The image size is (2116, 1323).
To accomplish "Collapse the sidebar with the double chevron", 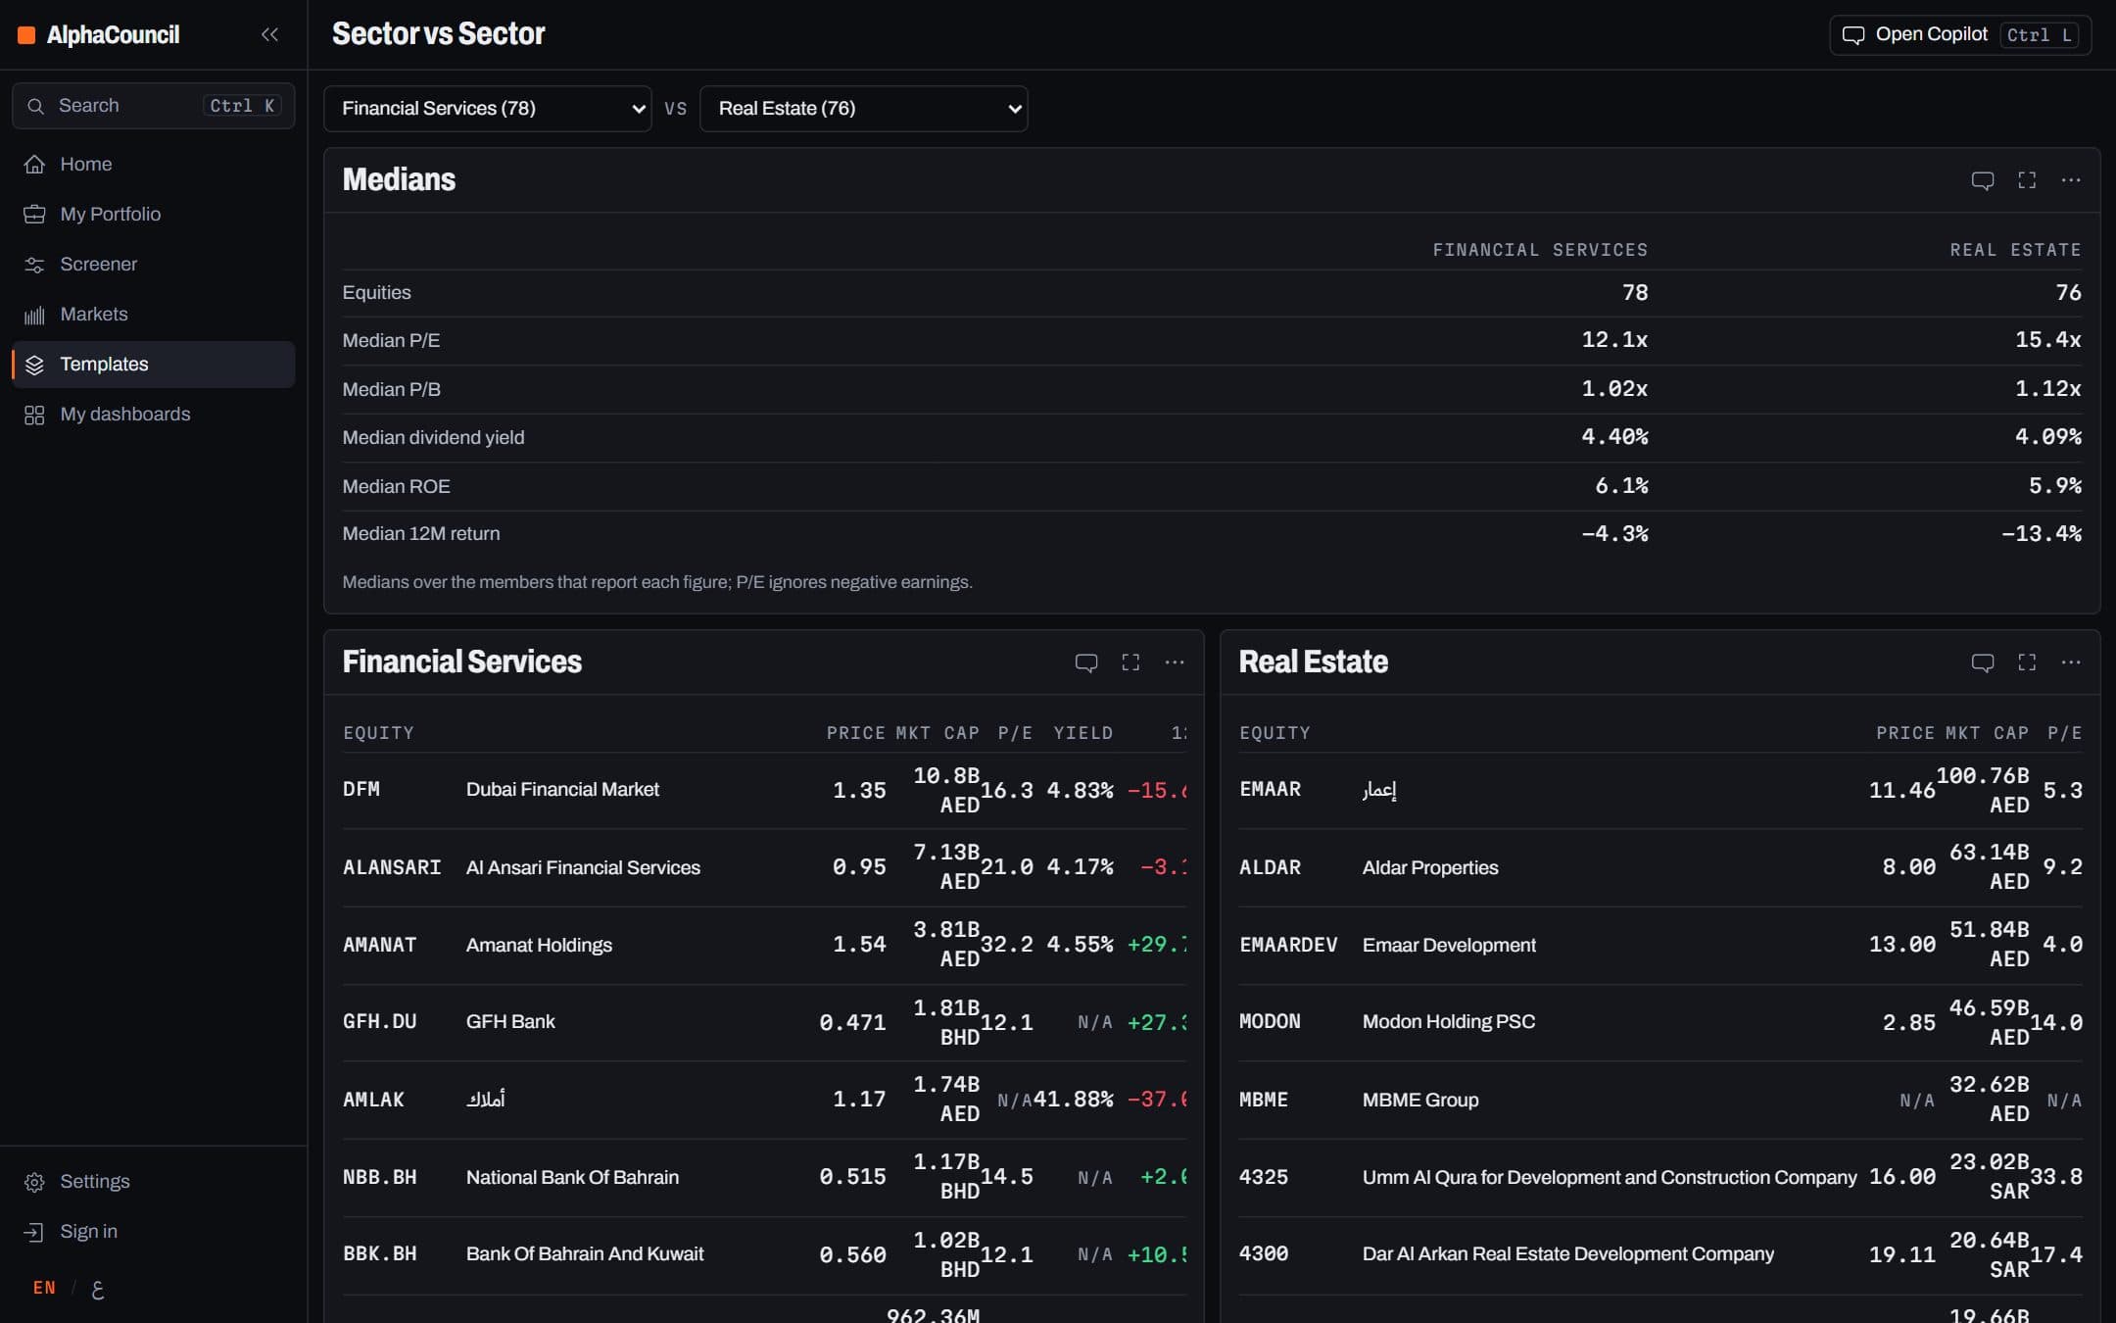I will (x=270, y=34).
